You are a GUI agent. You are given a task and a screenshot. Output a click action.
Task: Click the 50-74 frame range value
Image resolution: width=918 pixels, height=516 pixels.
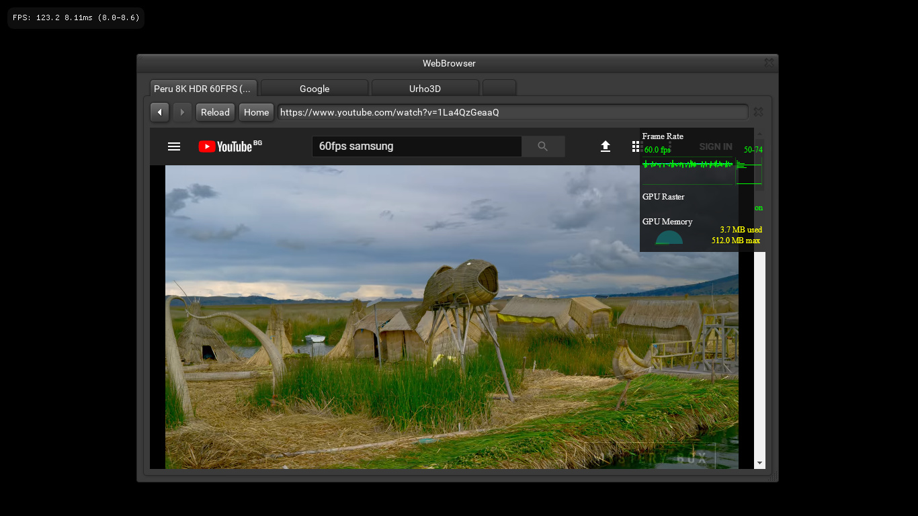(x=753, y=150)
